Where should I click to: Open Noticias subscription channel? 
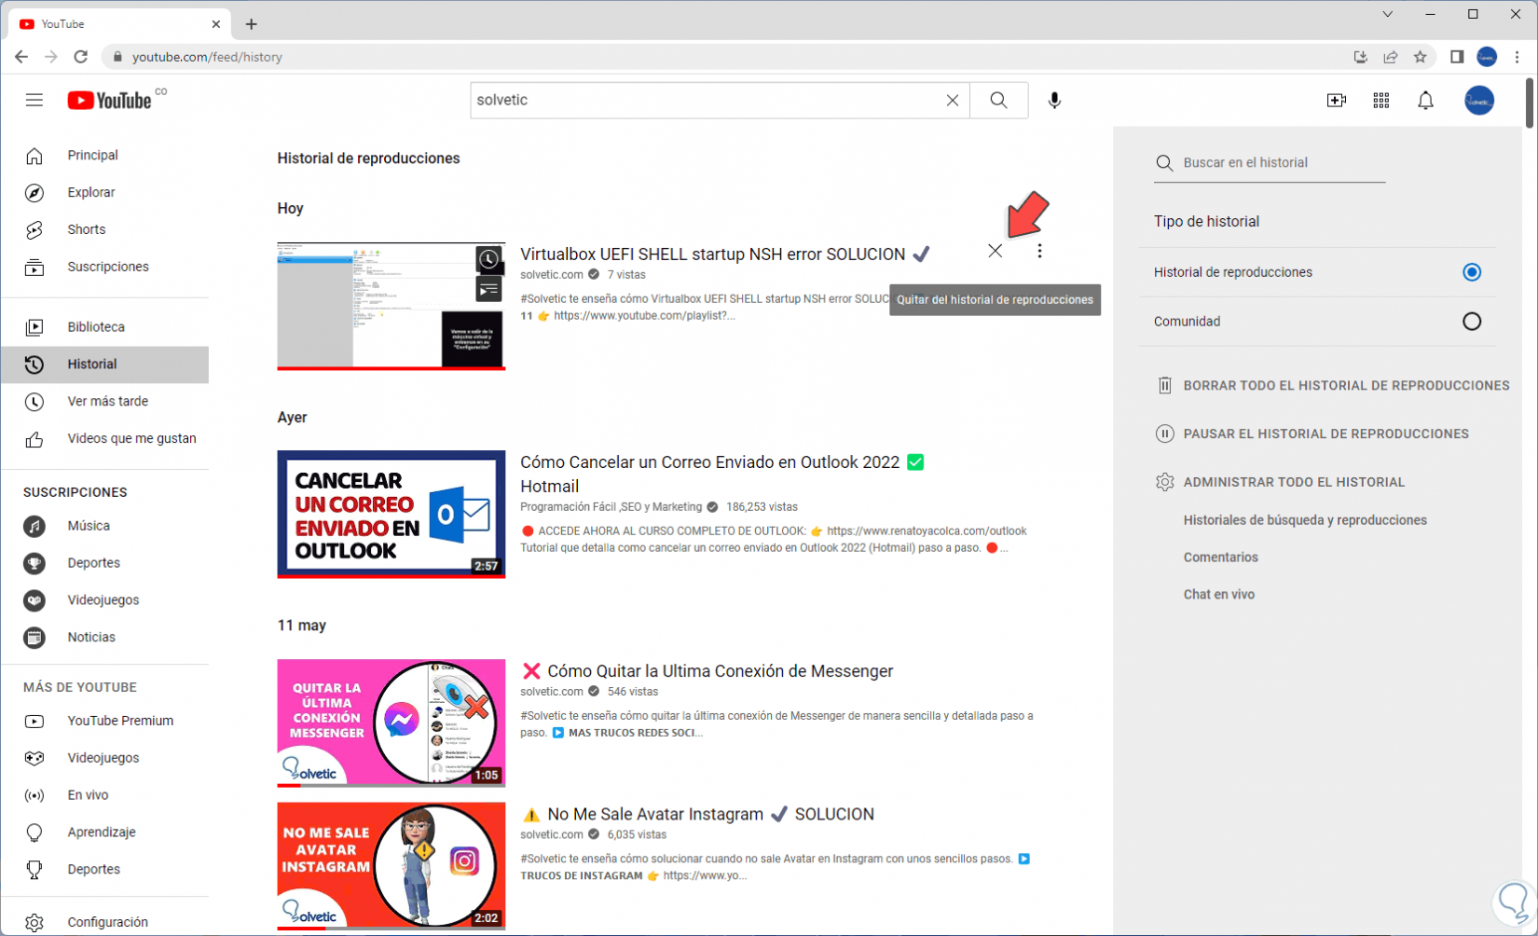104,638
